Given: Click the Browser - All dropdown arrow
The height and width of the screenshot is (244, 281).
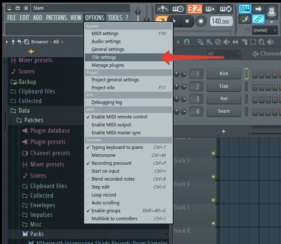Looking at the screenshot, I should click(x=62, y=42).
